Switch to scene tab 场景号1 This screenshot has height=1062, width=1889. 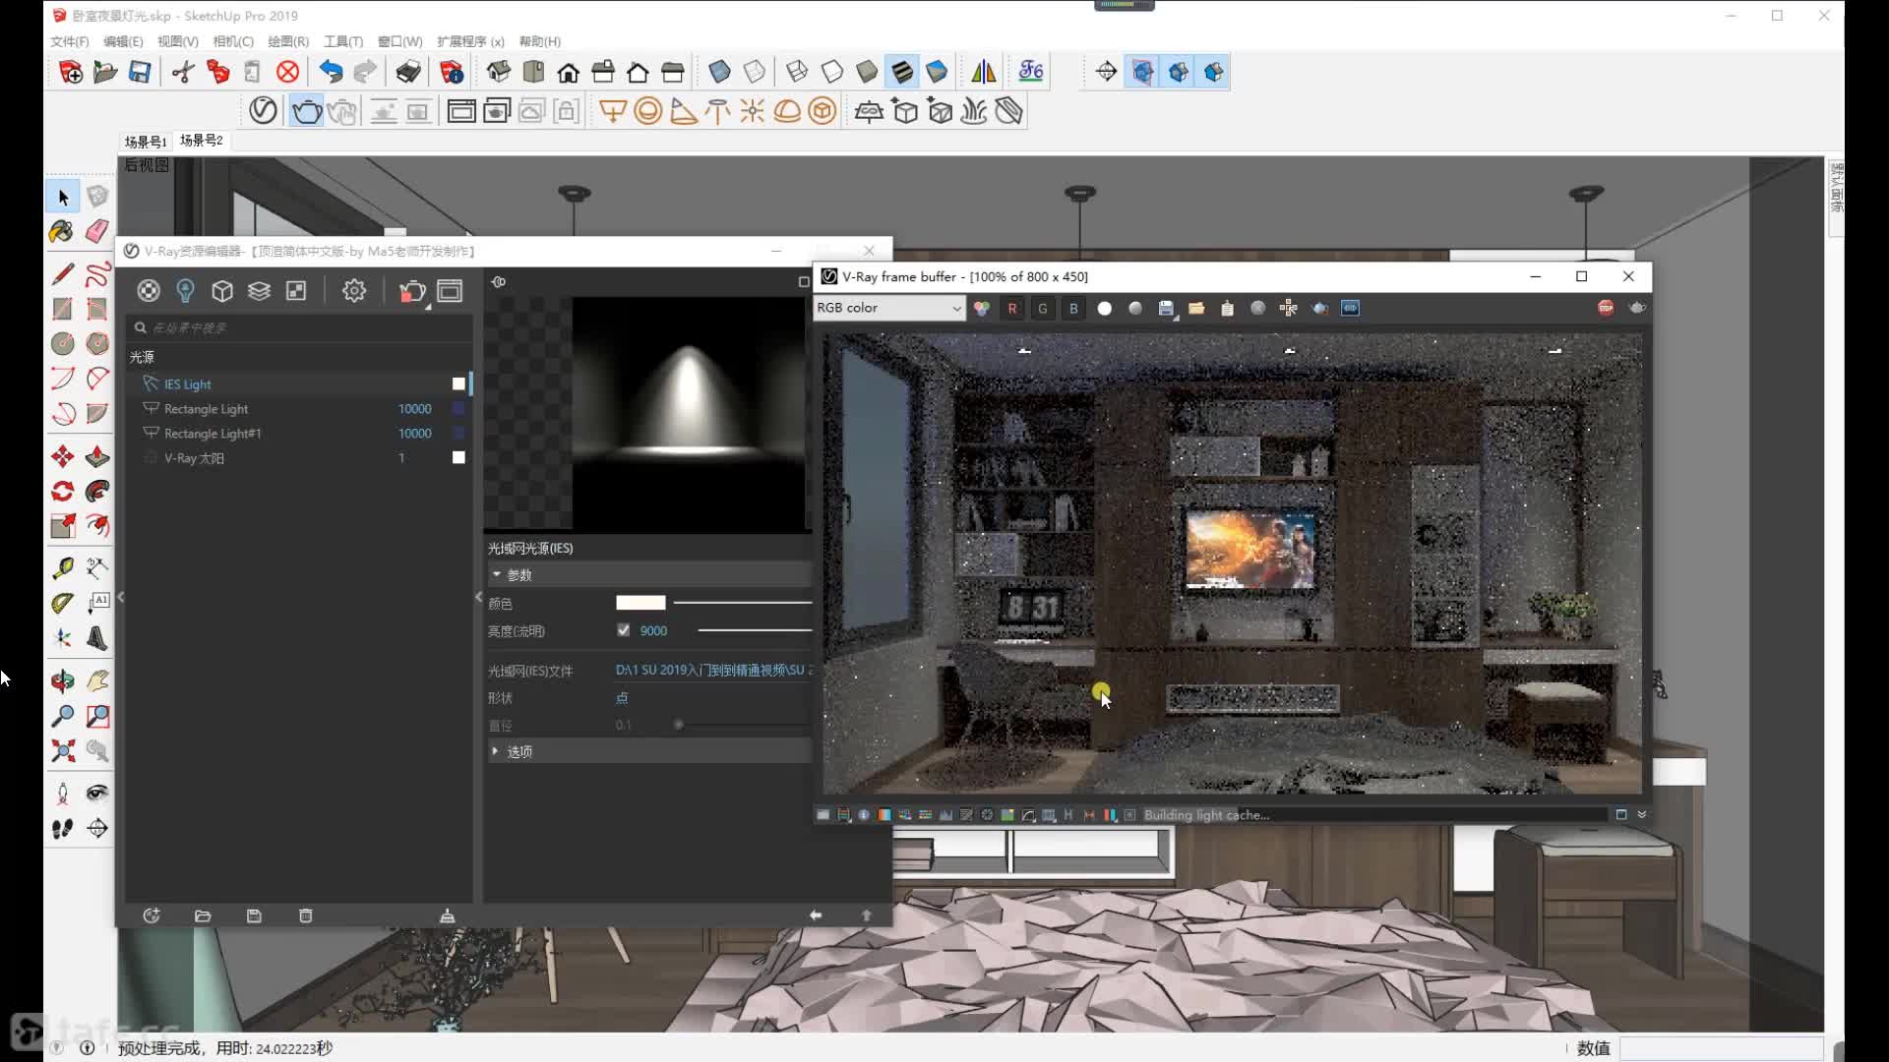pyautogui.click(x=145, y=142)
